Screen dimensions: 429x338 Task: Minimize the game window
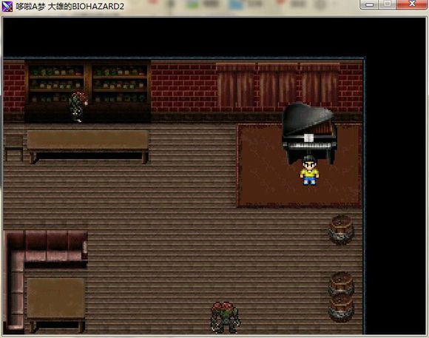pos(369,4)
